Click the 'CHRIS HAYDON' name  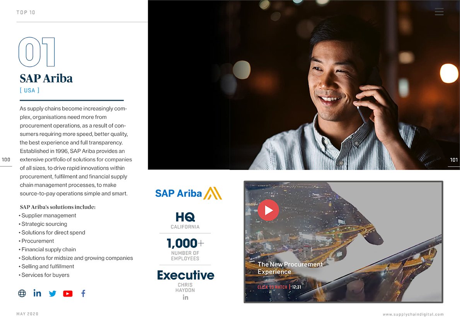click(185, 287)
